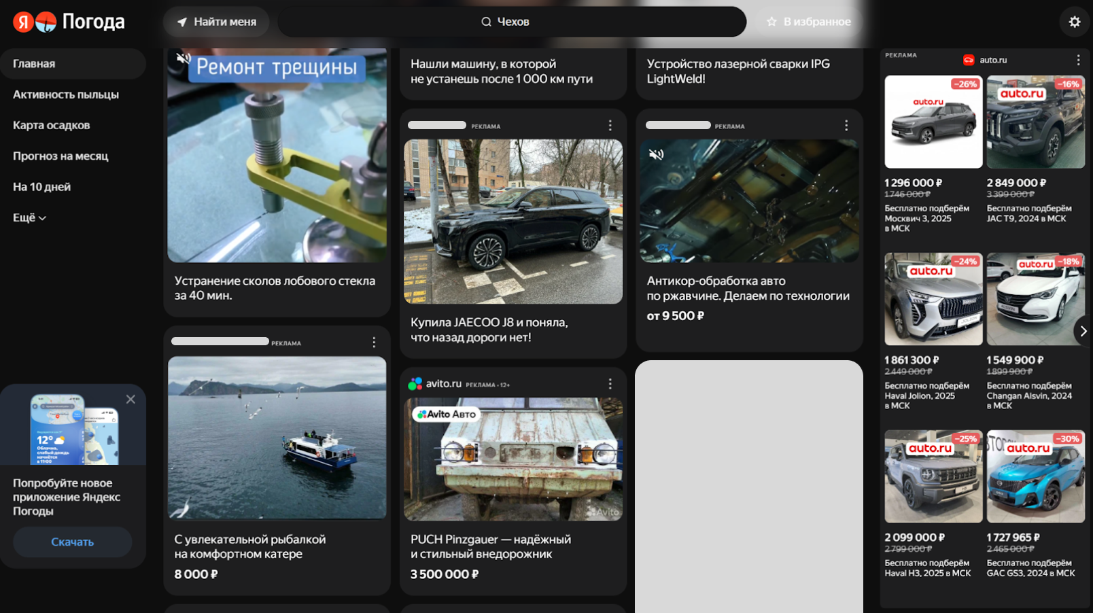The height and width of the screenshot is (613, 1093).
Task: Open Changan Alsvin offer image
Action: click(1036, 299)
